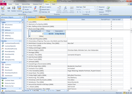Viewport: 132px width, 94px height.
Task: Switch to the Home tab
Action: pos(10,4)
